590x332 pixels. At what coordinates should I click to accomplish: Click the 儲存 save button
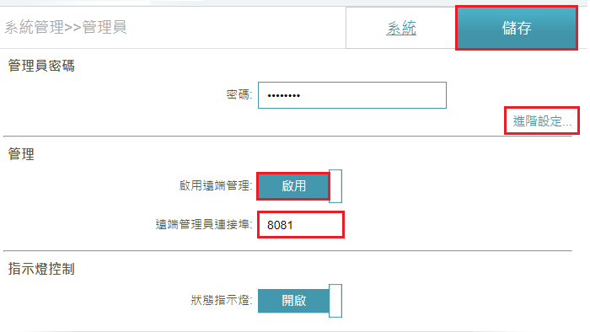[x=516, y=28]
